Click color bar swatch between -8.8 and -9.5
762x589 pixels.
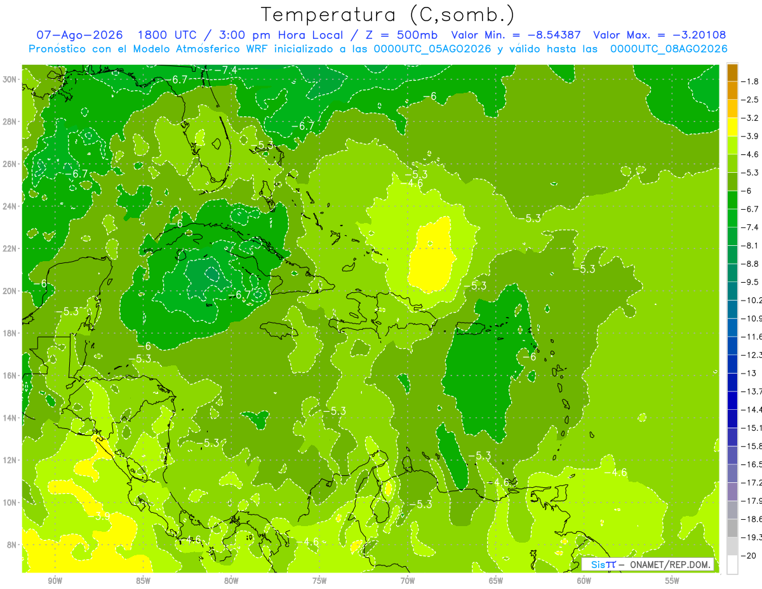tap(732, 273)
